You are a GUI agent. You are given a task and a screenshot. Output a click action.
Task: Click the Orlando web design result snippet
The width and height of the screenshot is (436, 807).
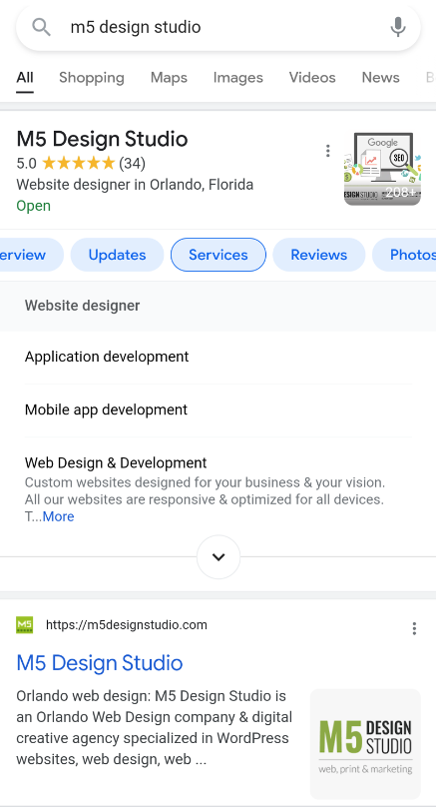[155, 727]
